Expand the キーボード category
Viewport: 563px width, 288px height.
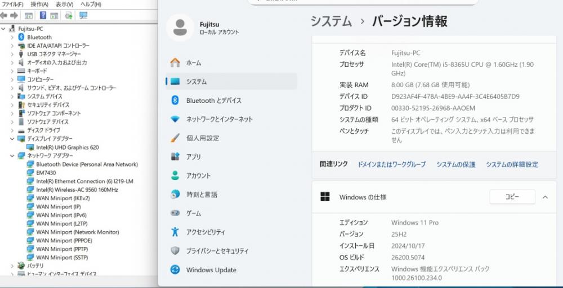tap(12, 71)
